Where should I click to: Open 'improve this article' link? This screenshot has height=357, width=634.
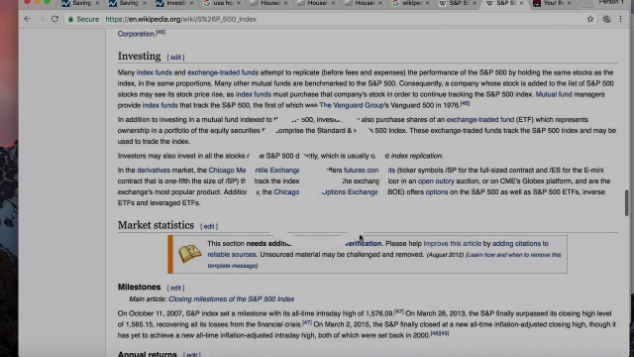tap(453, 244)
